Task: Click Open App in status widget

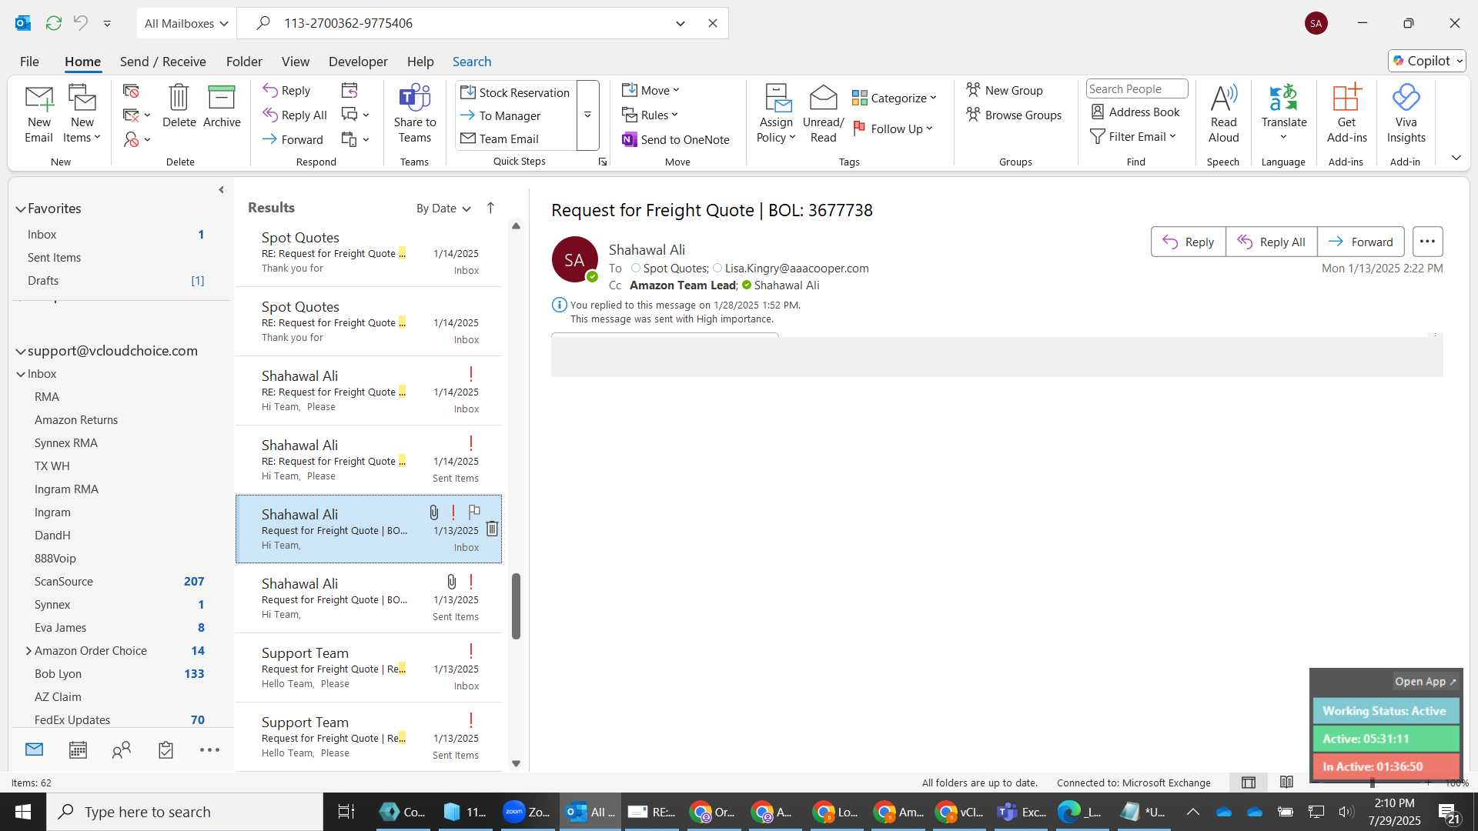Action: (1425, 682)
